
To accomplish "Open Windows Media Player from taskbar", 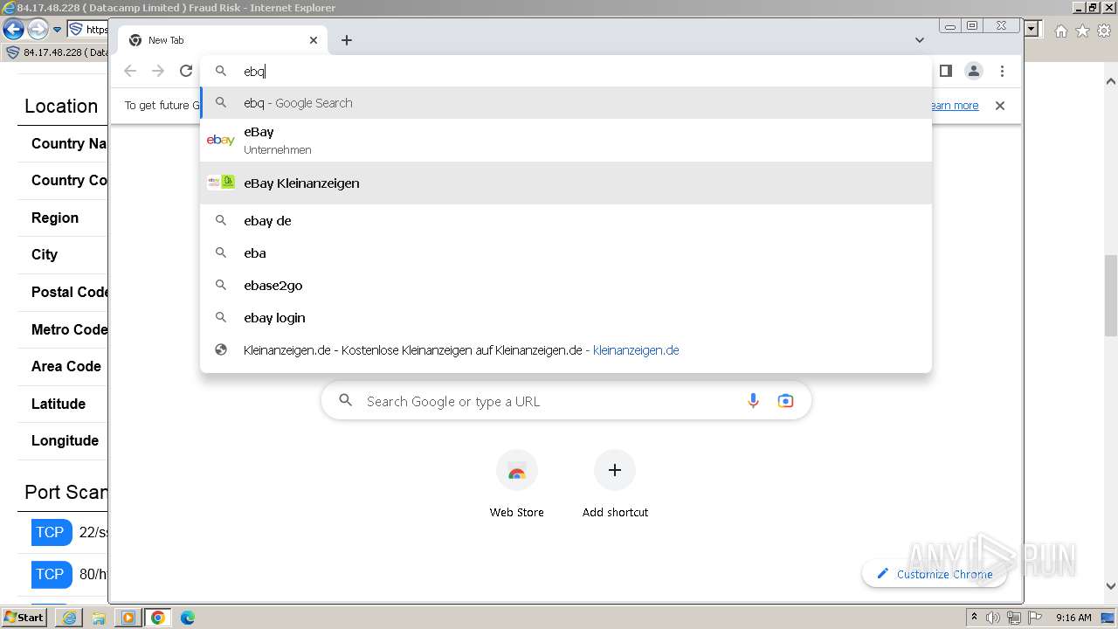I will pos(128,618).
